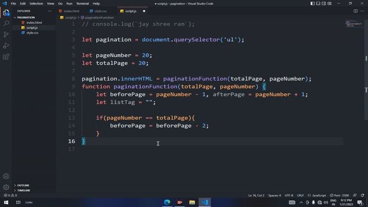Open customize layout icon
This screenshot has width=368, height=207.
(329, 3)
